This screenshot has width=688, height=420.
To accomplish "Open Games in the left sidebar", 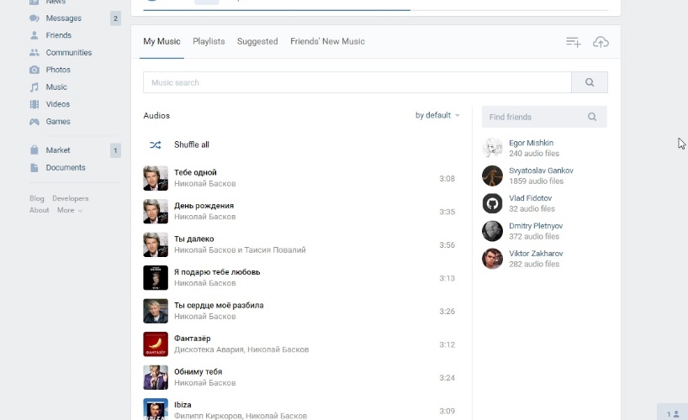I will [x=58, y=122].
